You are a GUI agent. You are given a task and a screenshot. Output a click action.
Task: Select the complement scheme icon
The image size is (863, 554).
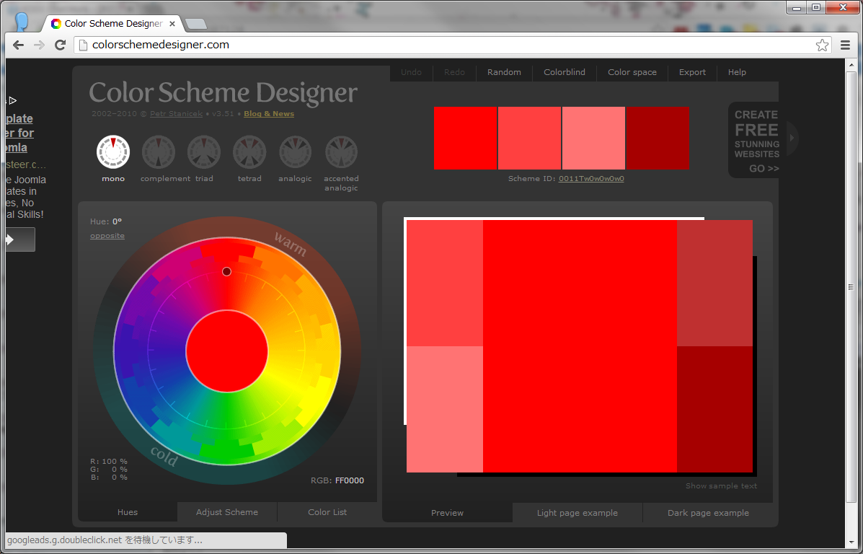pos(159,152)
